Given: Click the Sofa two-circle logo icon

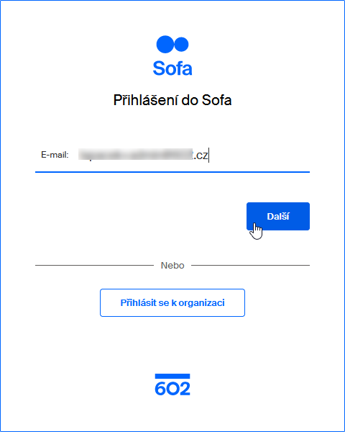Looking at the screenshot, I should click(172, 44).
